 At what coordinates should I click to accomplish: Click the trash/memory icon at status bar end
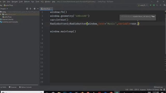[x=164, y=90]
